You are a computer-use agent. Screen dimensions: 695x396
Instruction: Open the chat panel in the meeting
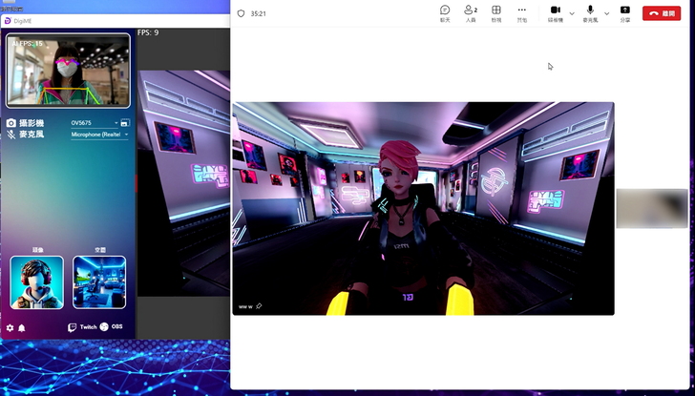(445, 12)
